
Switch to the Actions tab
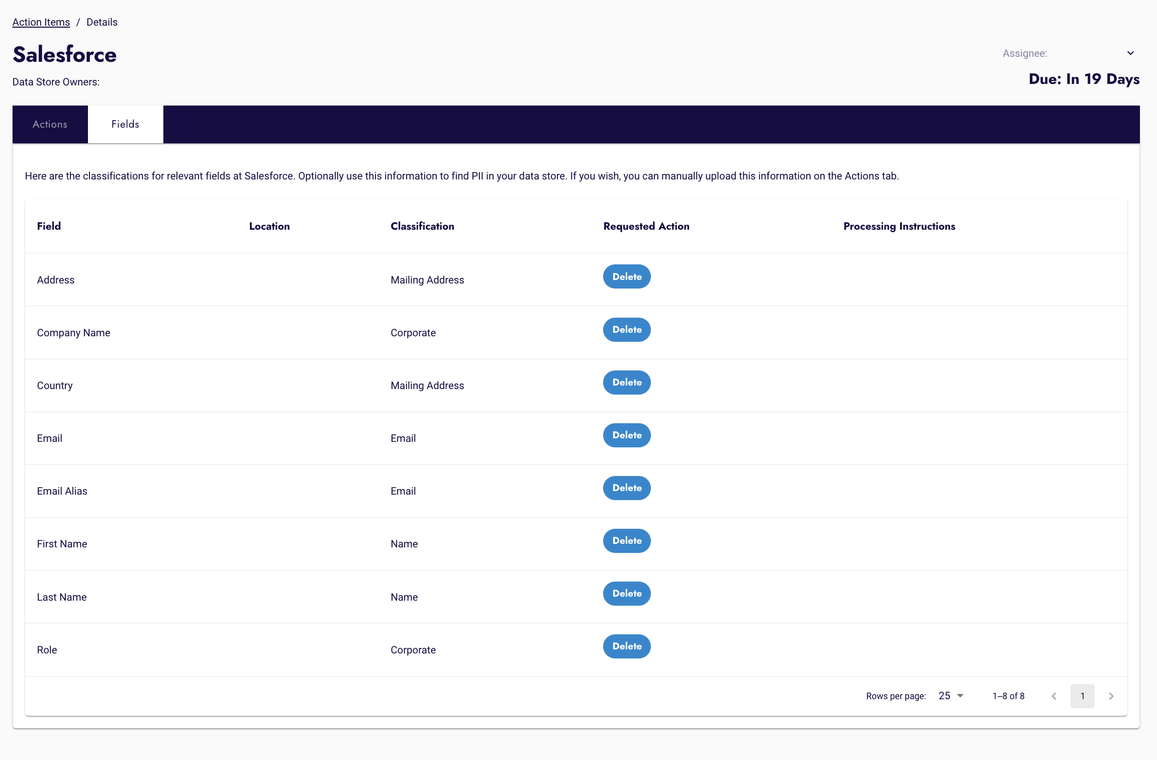50,124
